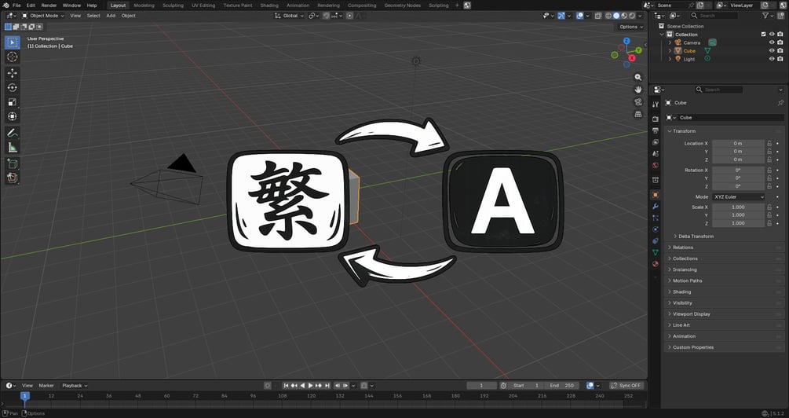Hide the Cube with eye icon
The width and height of the screenshot is (789, 418).
click(x=772, y=51)
